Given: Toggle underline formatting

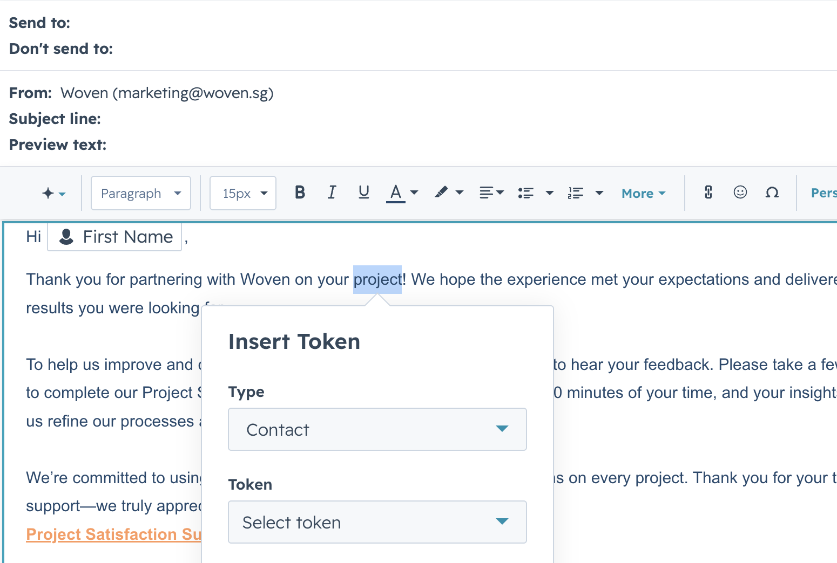Looking at the screenshot, I should coord(364,193).
